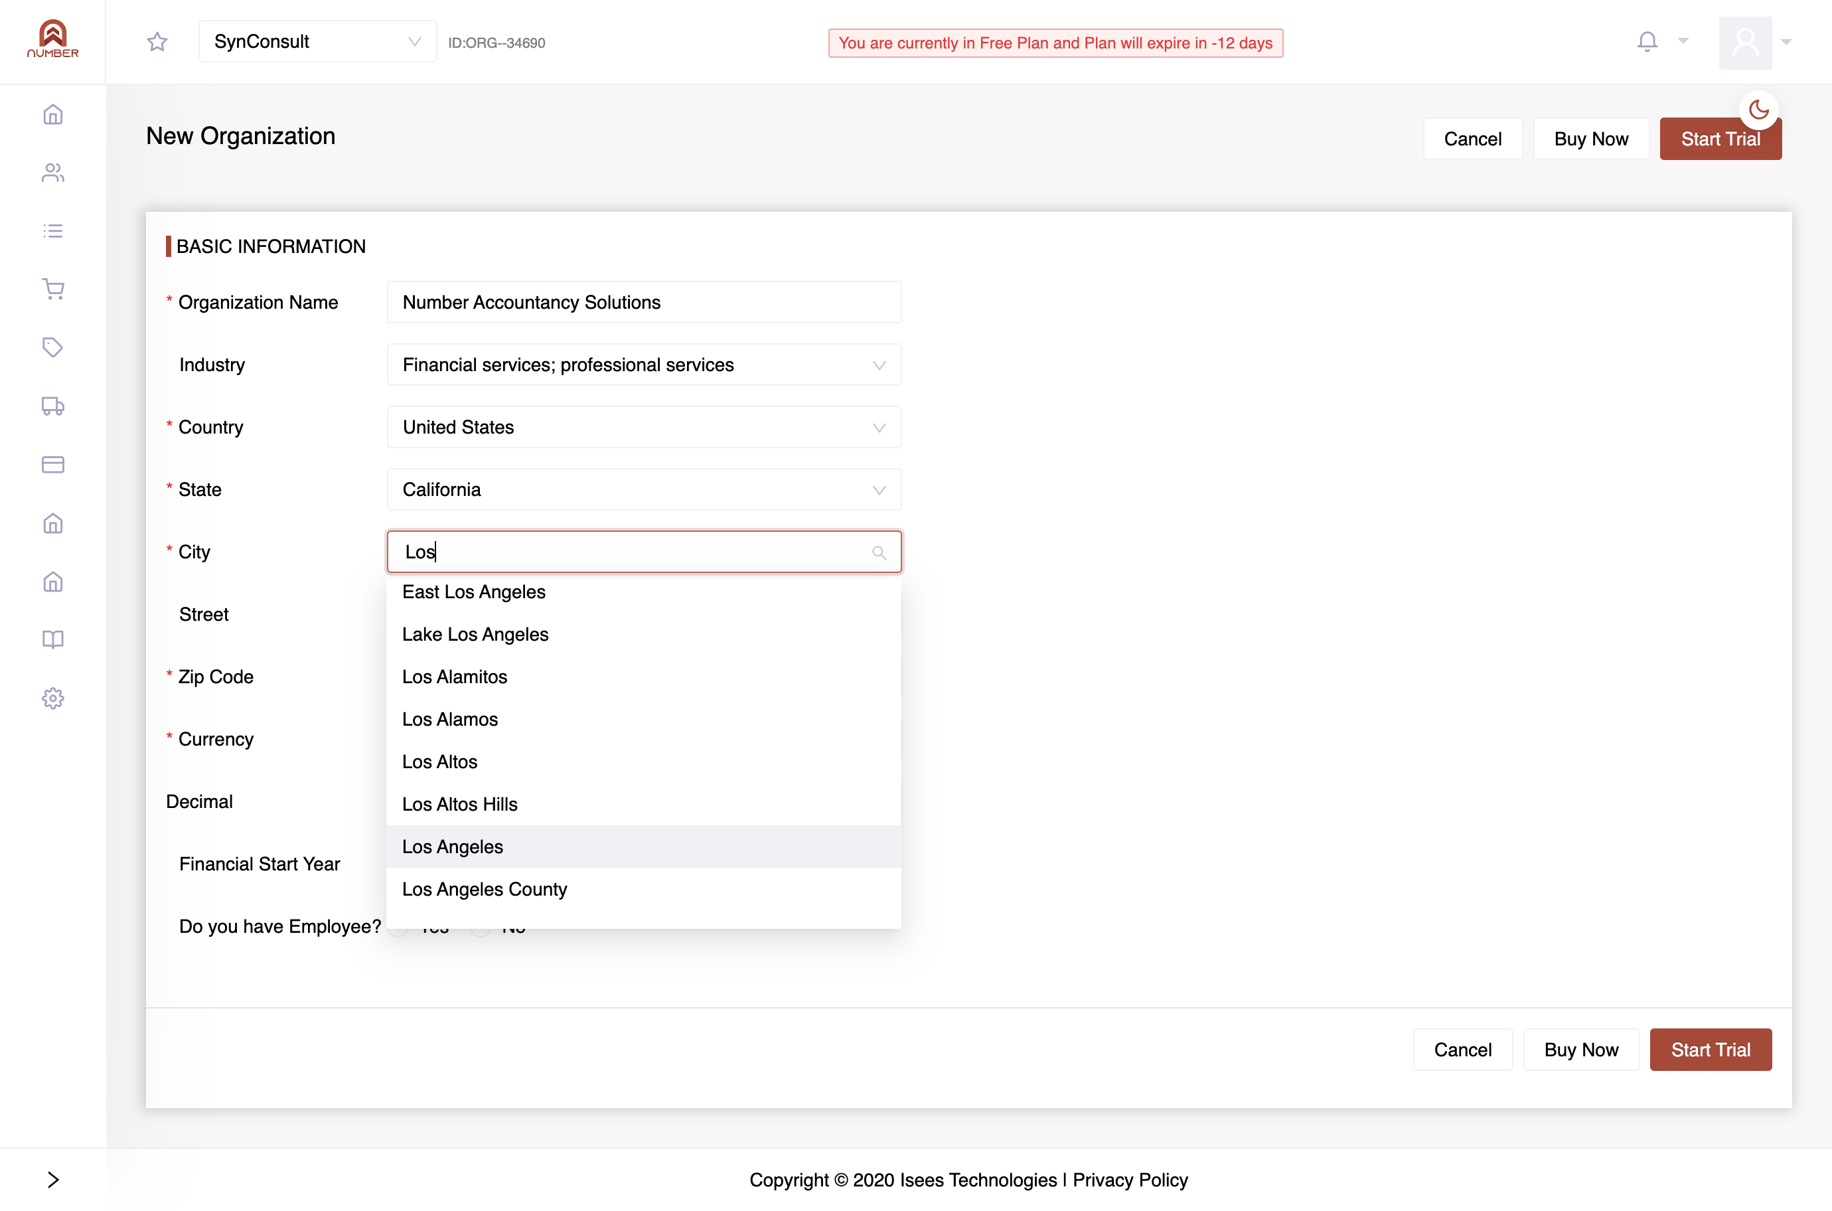Click top Cancel button
1832x1211 pixels.
(x=1472, y=139)
